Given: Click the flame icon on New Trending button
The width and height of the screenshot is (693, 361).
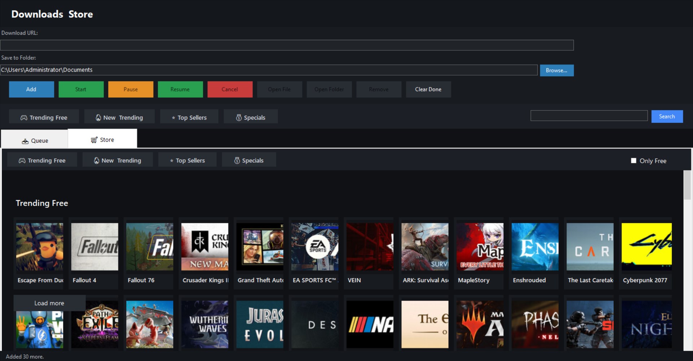Looking at the screenshot, I should point(99,117).
